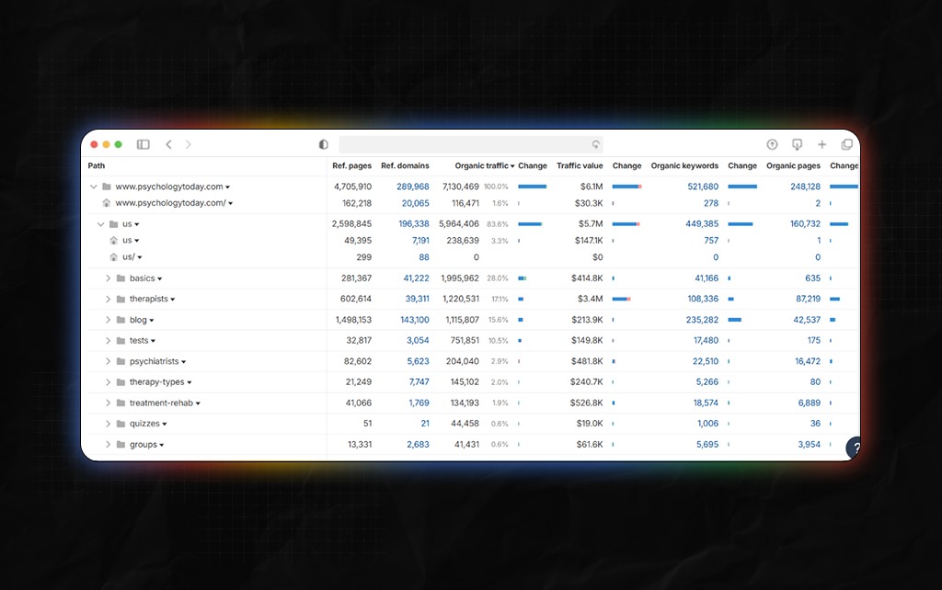The image size is (942, 590).
Task: Click the folder icon beside tests
Action: [121, 340]
